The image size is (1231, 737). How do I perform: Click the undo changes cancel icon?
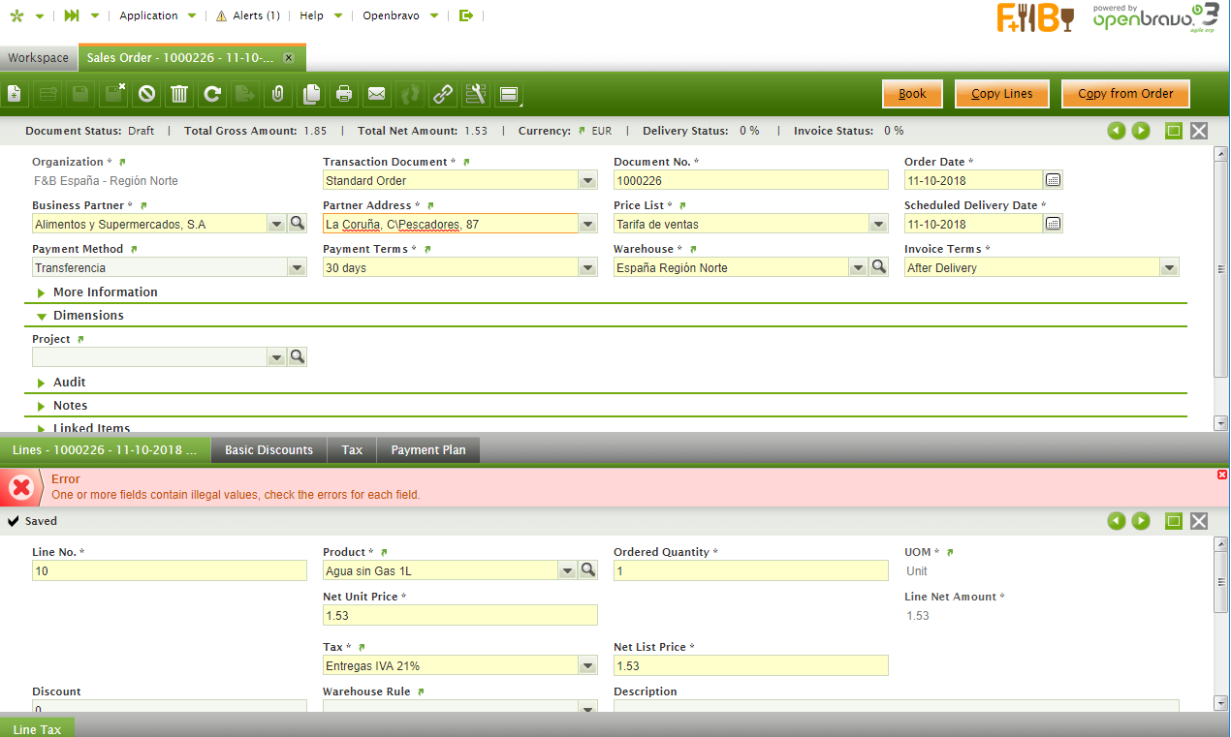click(x=146, y=94)
